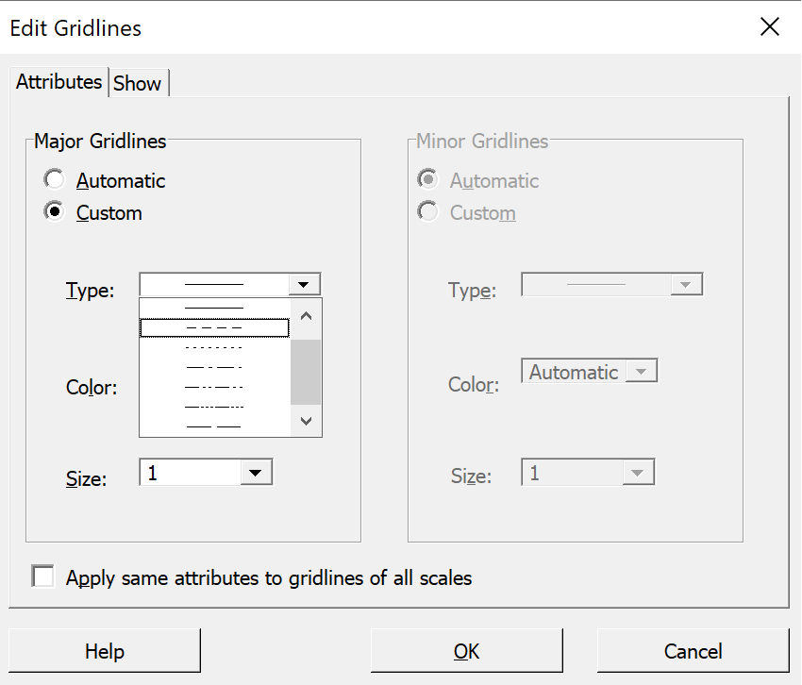Pick the dotted line type option

tap(214, 348)
